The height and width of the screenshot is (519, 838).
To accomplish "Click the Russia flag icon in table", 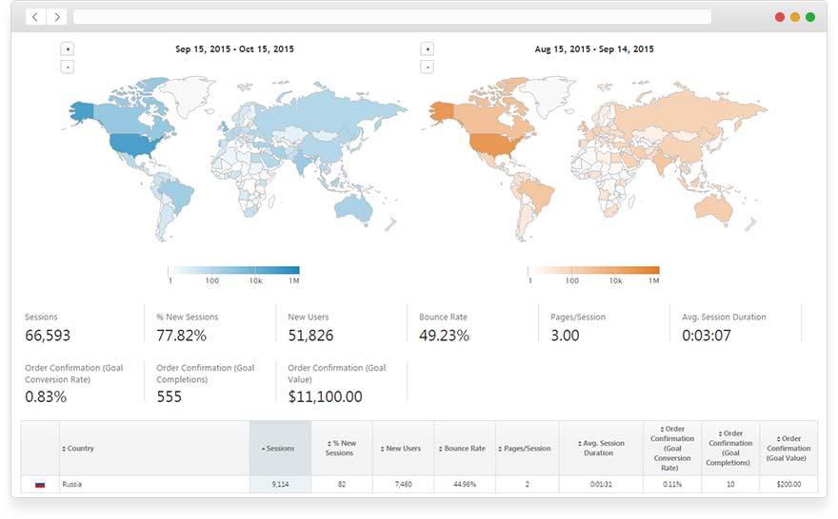I will point(40,484).
